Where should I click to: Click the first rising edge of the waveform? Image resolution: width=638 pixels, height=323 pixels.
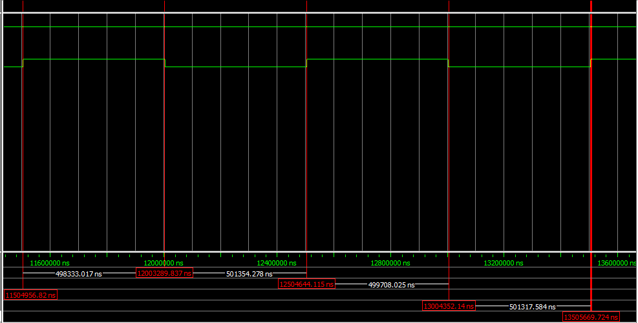tap(23, 63)
